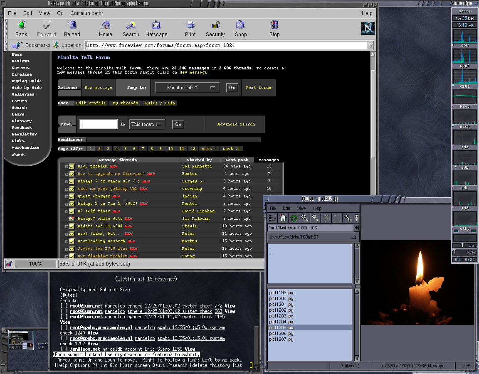Click the Netscape N logo throbber
This screenshot has height=374, width=479.
[368, 28]
